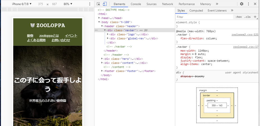The width and height of the screenshot is (260, 126).
Task: Click the 世界最大のふれあい動物園 subtitle text
Action: click(x=48, y=101)
